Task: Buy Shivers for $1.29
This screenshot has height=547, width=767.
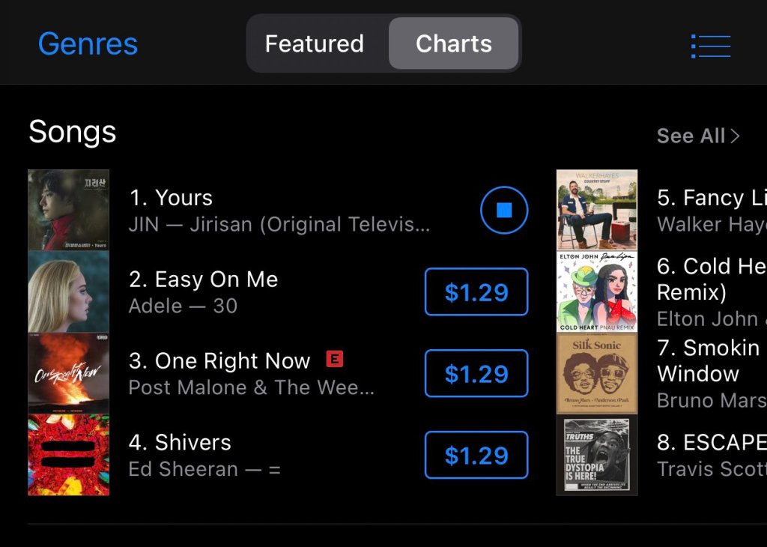Action: point(476,456)
